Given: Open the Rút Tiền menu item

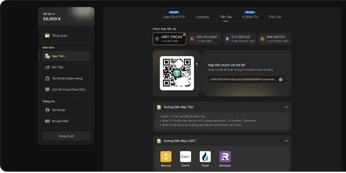Looking at the screenshot, I should 66,67.
